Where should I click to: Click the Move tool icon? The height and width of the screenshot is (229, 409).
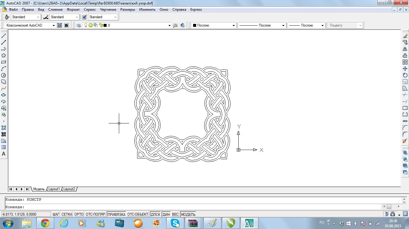pyautogui.click(x=405, y=69)
